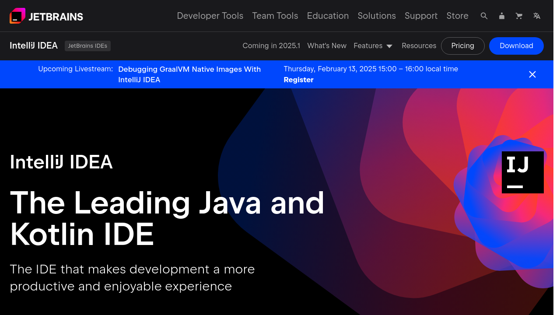
Task: Dismiss the livestream announcement banner
Action: 532,74
